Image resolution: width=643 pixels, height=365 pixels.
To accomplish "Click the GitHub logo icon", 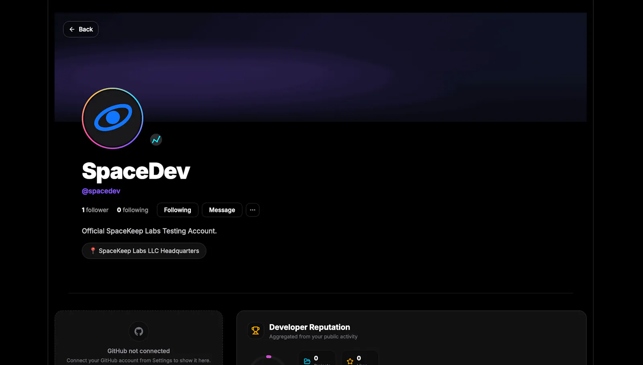I will (x=139, y=331).
